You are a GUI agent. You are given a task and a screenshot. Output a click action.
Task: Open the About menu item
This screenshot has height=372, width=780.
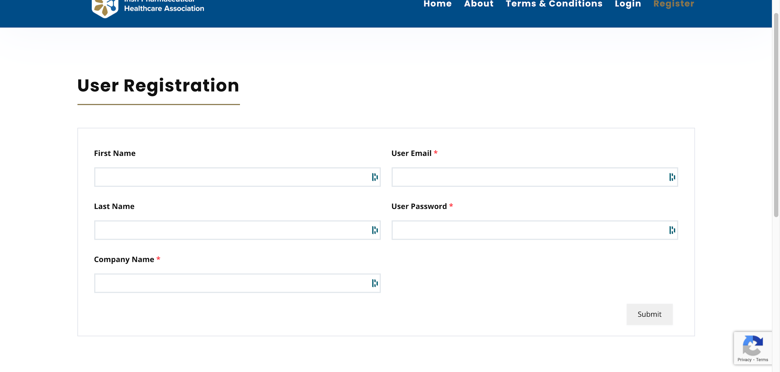pos(479,4)
